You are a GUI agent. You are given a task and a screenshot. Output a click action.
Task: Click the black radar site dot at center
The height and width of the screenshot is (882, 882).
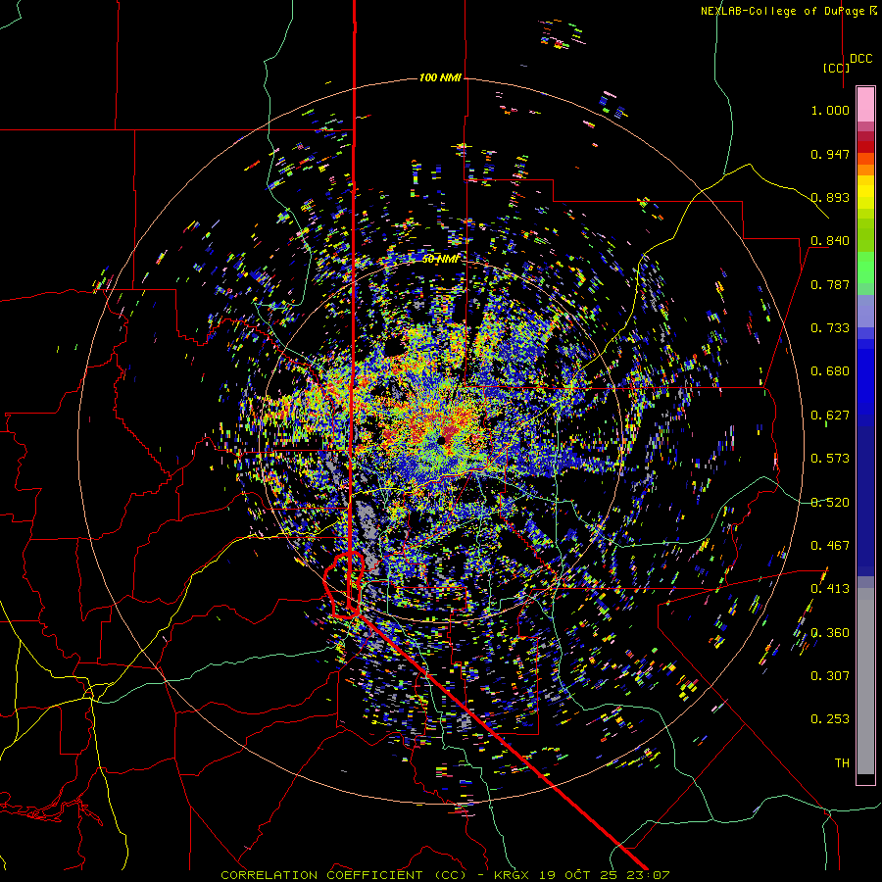click(442, 440)
